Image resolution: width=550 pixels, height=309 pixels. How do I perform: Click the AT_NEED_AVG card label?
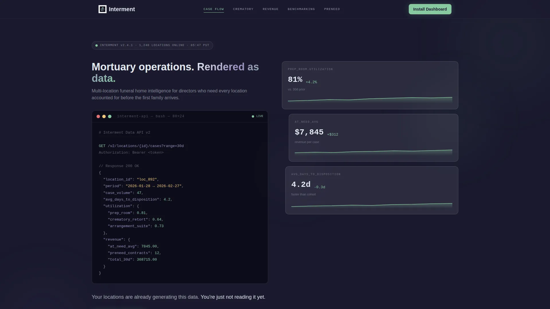(x=307, y=122)
